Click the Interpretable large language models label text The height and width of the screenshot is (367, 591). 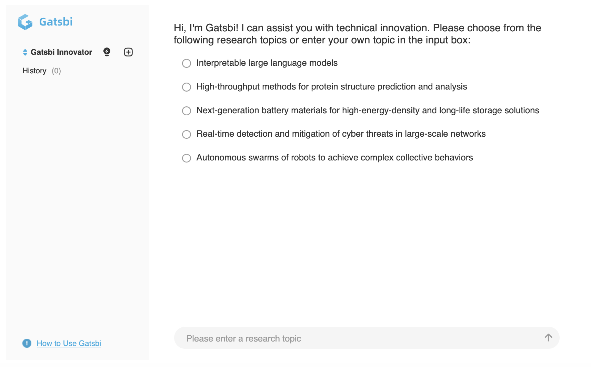click(x=267, y=63)
